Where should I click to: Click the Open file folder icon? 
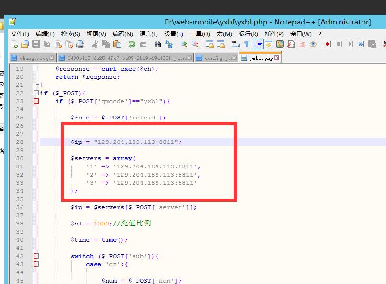coord(25,44)
